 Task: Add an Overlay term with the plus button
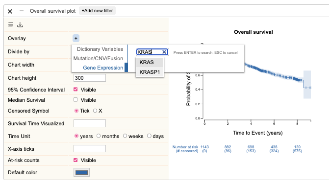76,38
